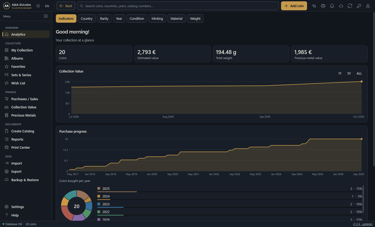Open notifications bell
The width and height of the screenshot is (375, 227).
coord(332,6)
